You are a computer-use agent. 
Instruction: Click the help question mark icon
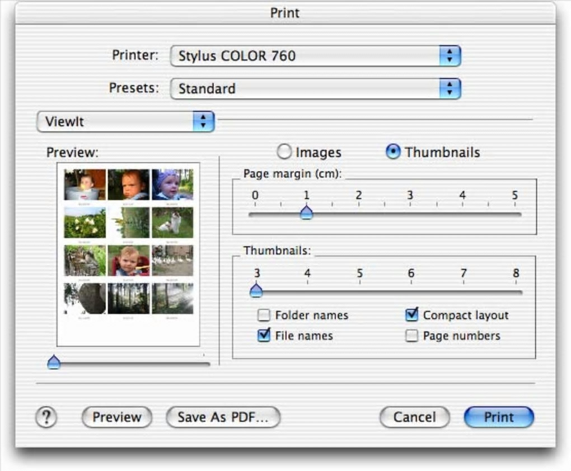click(46, 417)
